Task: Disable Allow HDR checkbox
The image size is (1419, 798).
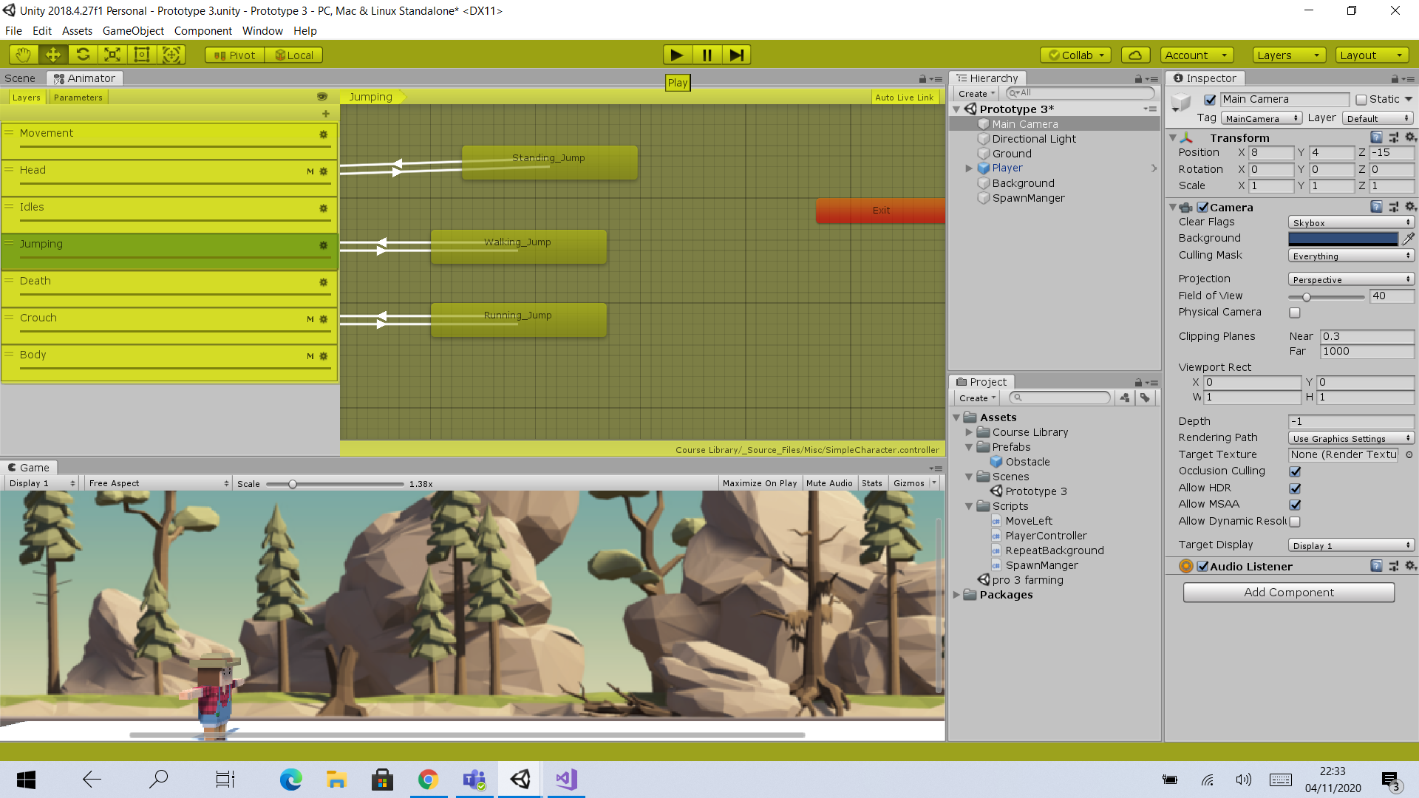Action: 1294,488
